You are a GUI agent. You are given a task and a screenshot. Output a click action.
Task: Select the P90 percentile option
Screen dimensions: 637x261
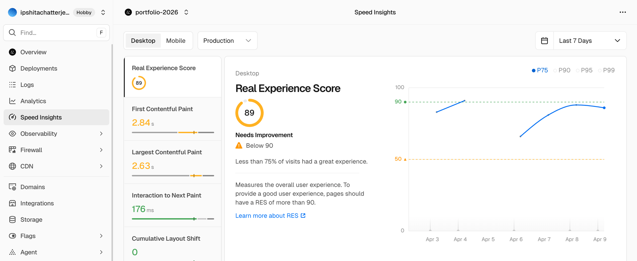[x=562, y=70]
